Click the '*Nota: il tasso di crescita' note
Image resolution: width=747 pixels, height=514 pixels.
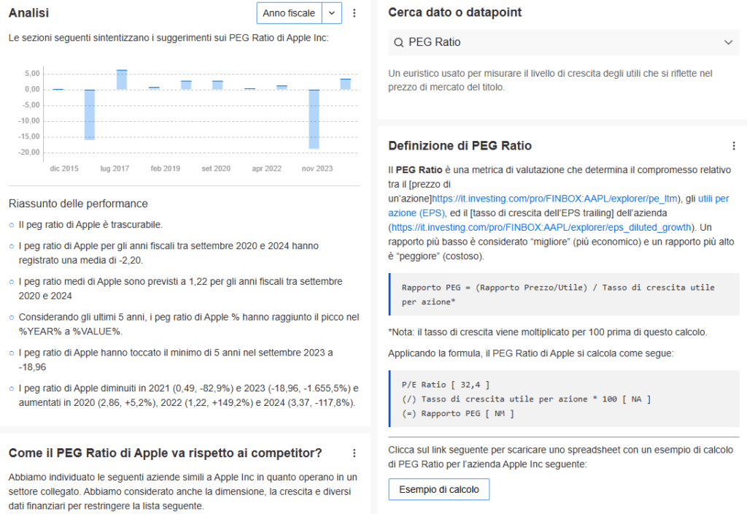(547, 332)
